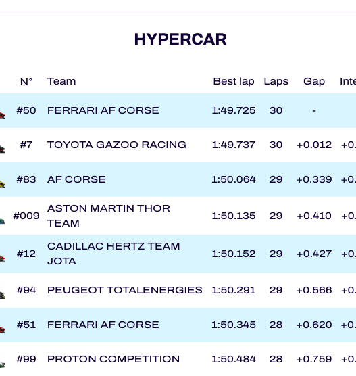Click the dash gap value for #50
This screenshot has width=356, height=376.
pyautogui.click(x=314, y=110)
